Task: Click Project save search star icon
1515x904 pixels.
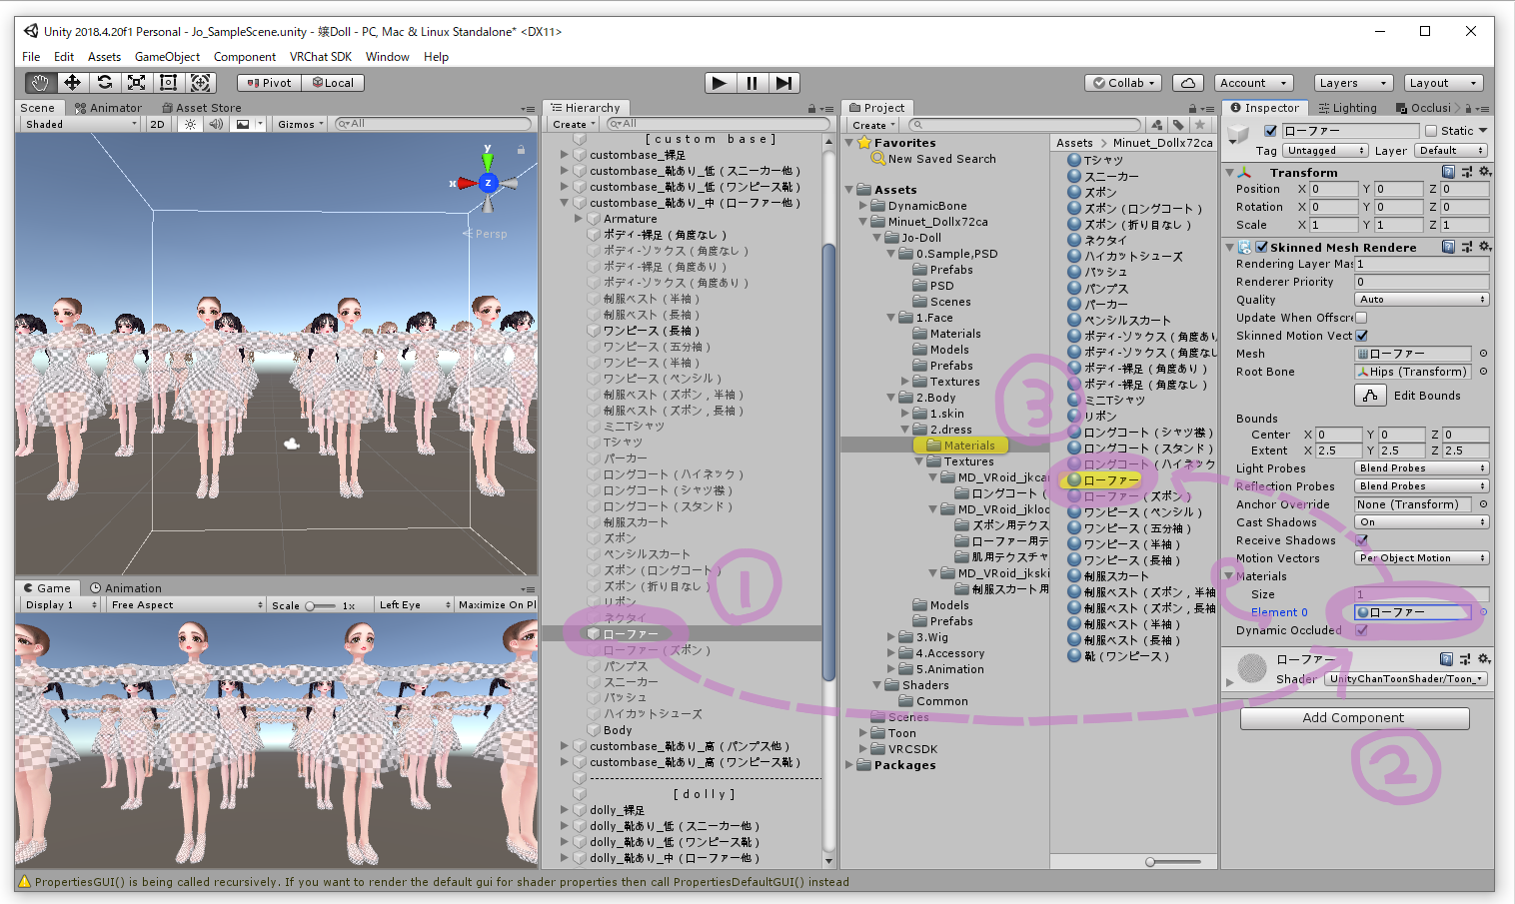Action: click(1200, 125)
